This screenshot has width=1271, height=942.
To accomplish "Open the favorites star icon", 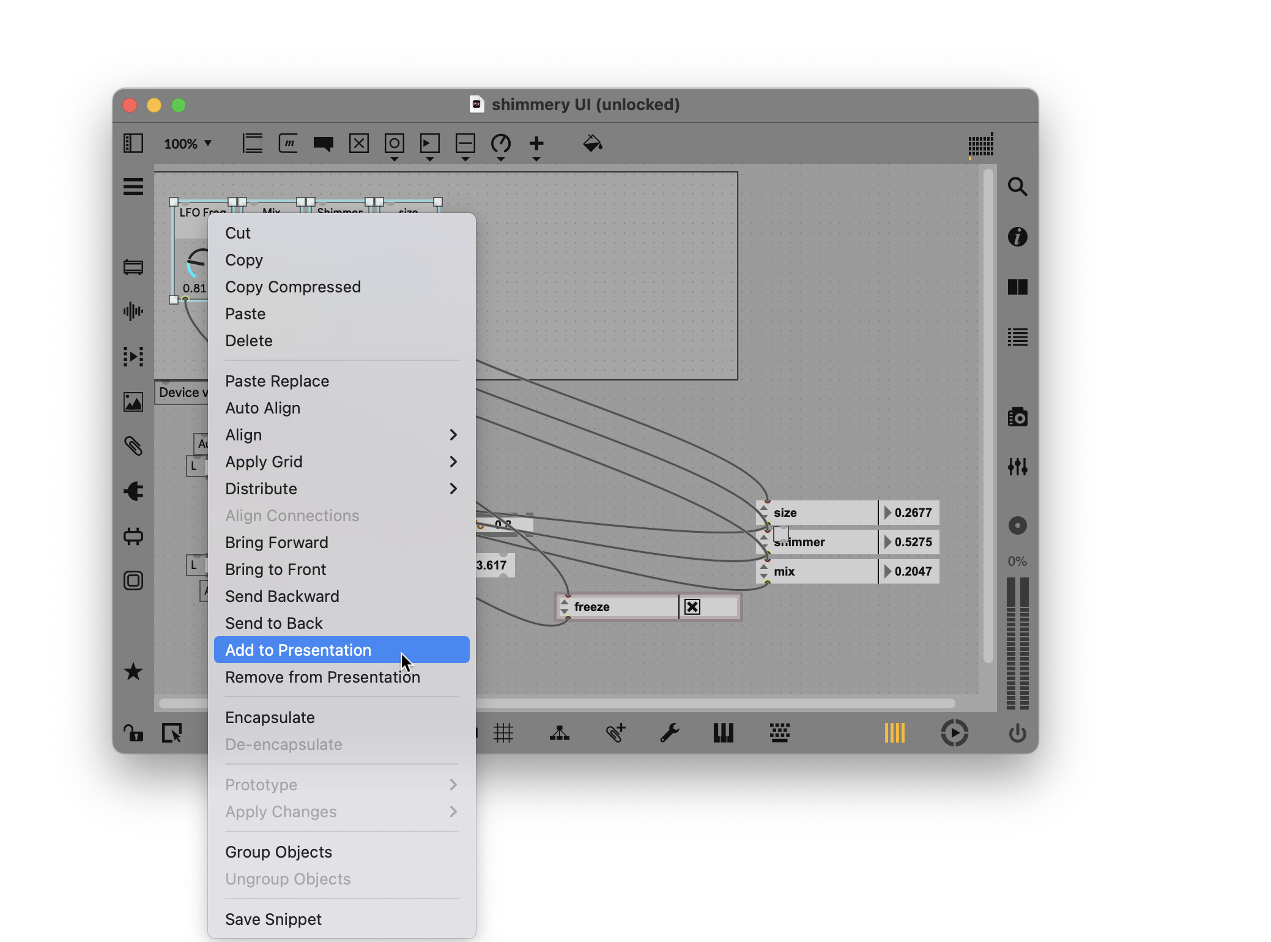I will click(x=133, y=672).
